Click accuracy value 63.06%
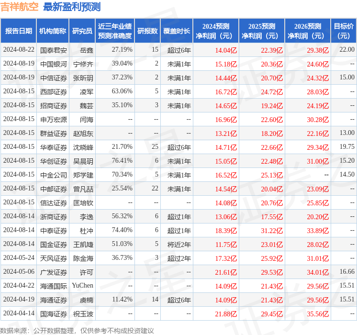357x335 pixels. pyautogui.click(x=122, y=91)
